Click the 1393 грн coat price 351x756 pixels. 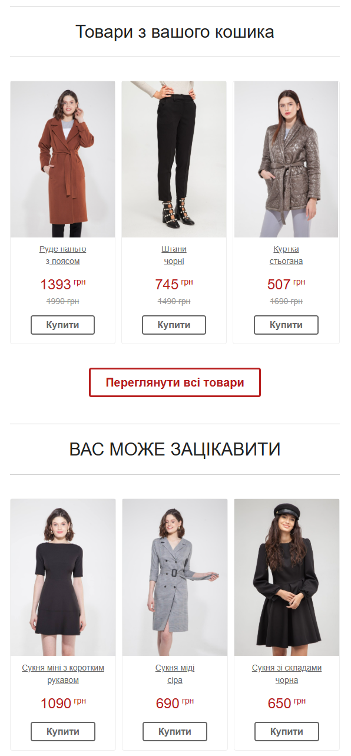[63, 285]
